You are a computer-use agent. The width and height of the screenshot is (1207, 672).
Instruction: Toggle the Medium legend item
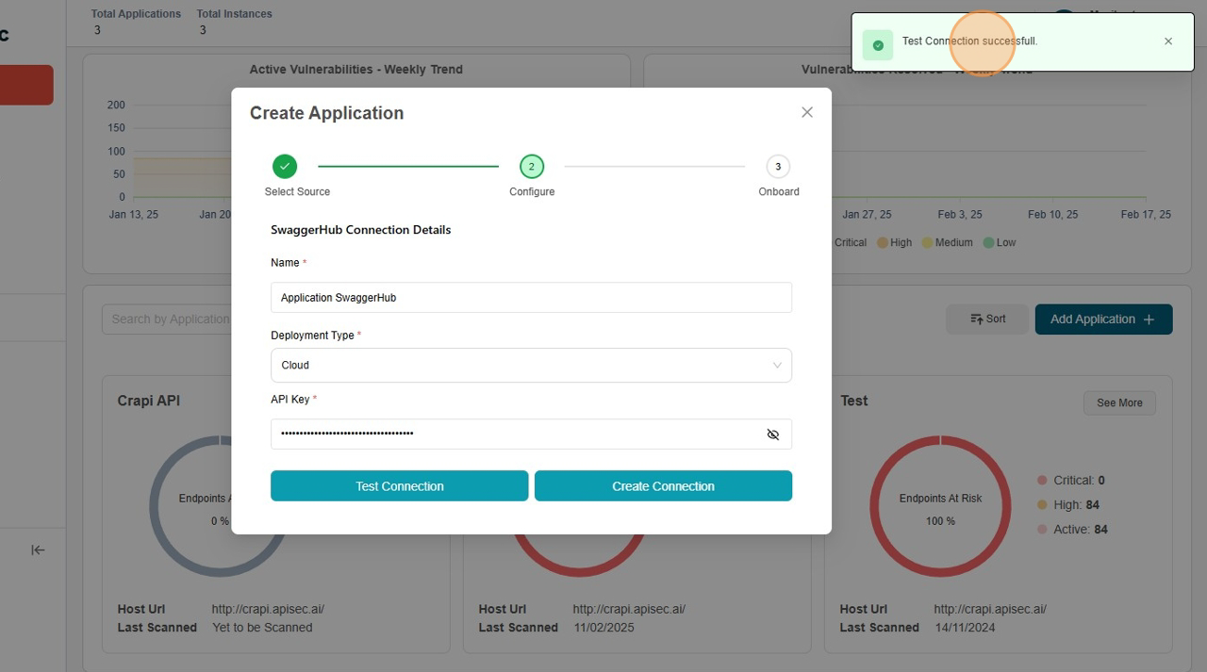pyautogui.click(x=947, y=242)
